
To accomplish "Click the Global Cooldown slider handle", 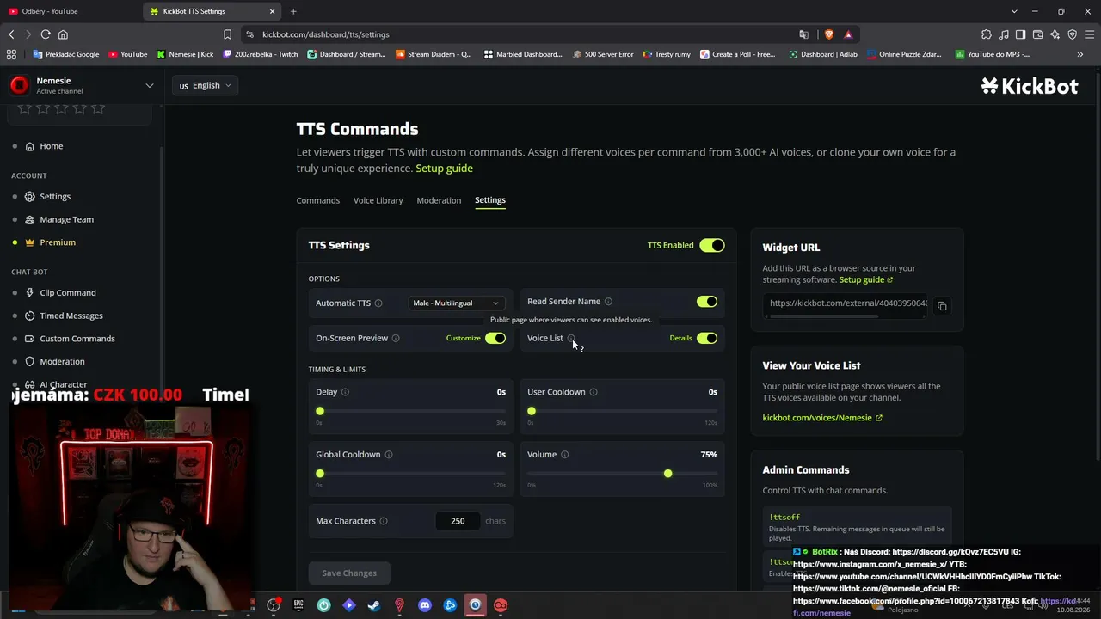I will click(x=320, y=474).
